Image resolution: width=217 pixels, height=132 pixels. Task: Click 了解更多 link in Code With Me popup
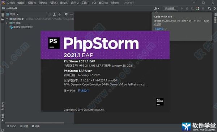click(159, 29)
